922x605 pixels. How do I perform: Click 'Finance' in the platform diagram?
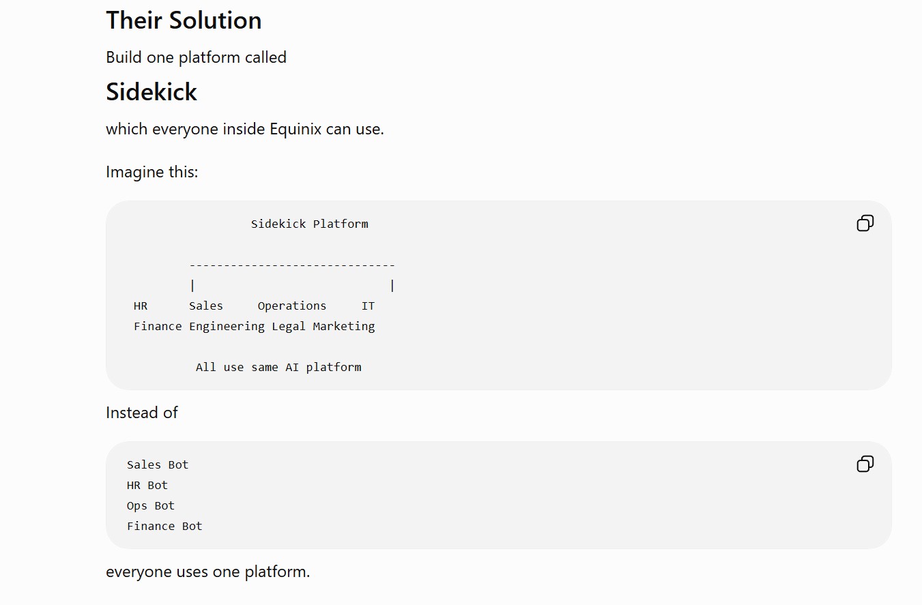(158, 326)
